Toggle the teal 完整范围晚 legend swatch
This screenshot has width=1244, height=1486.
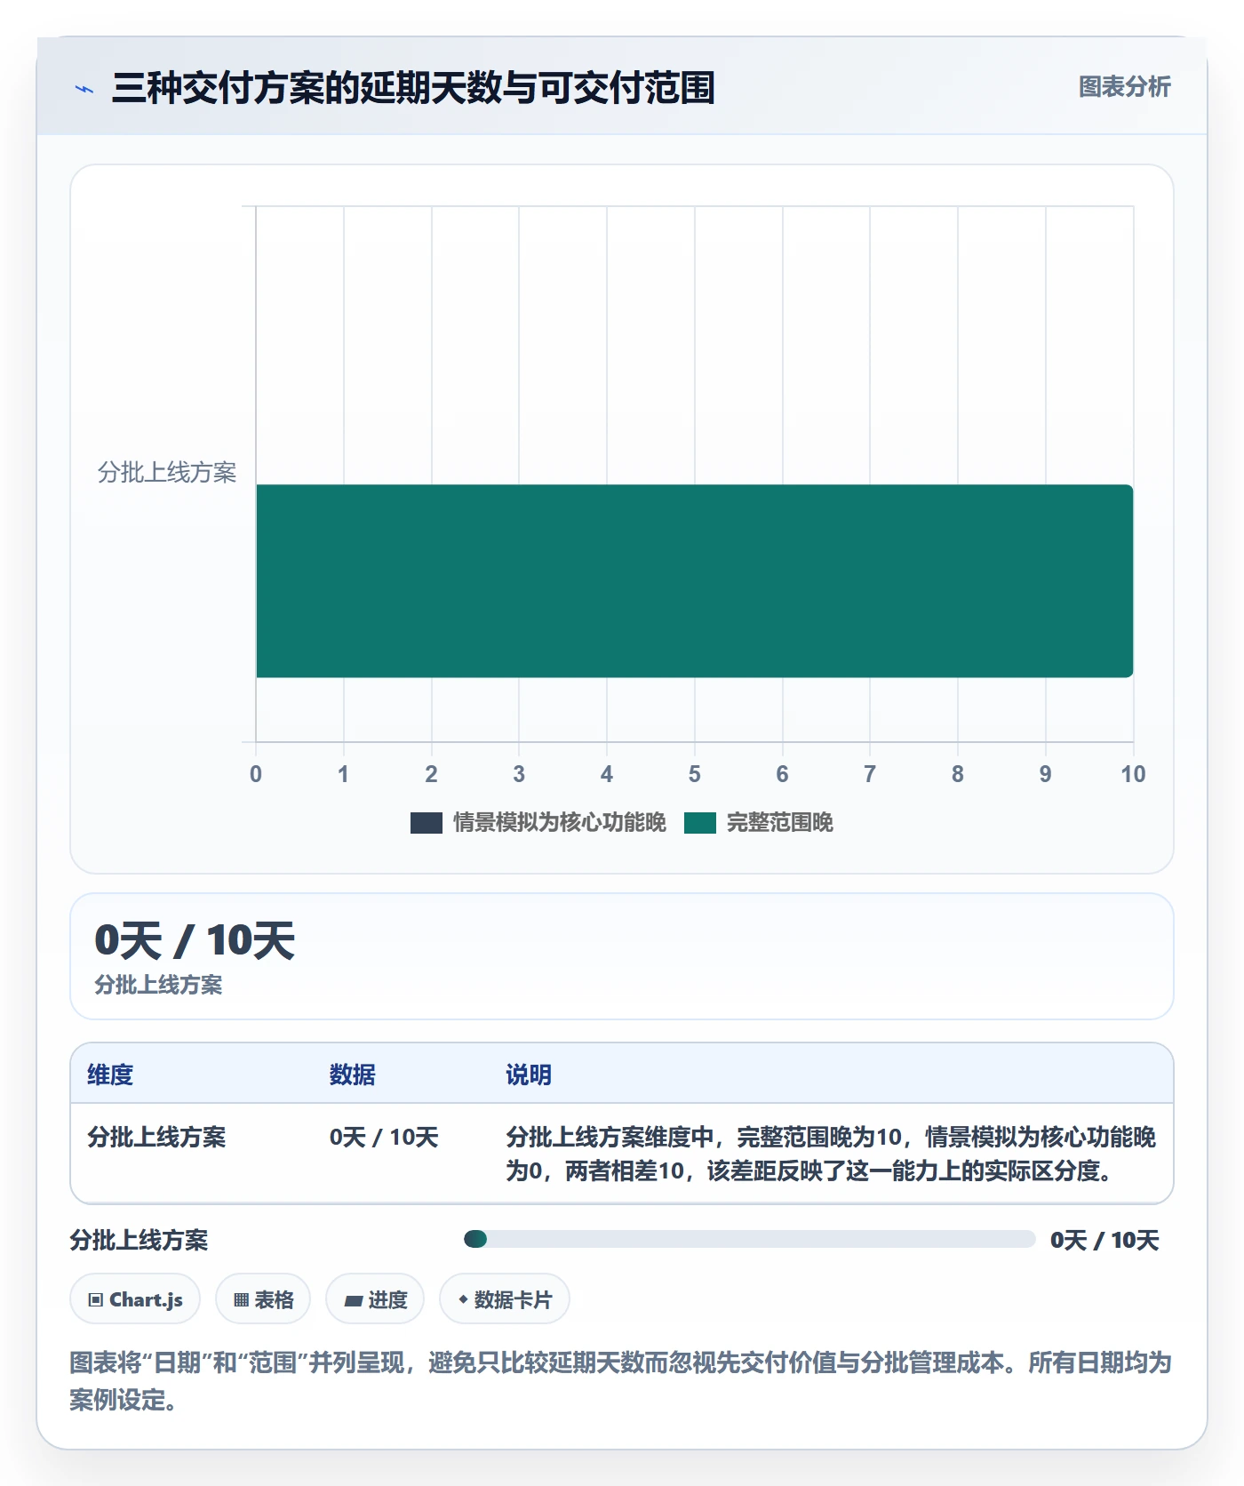pyautogui.click(x=700, y=823)
